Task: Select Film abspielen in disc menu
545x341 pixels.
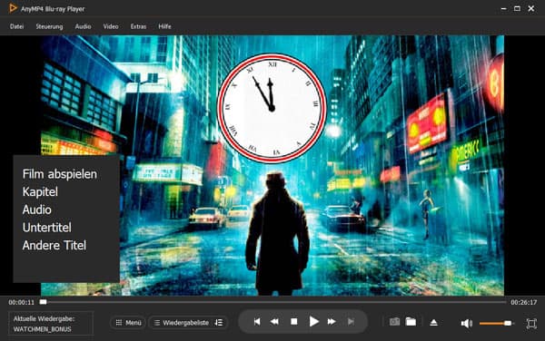Action: 60,174
